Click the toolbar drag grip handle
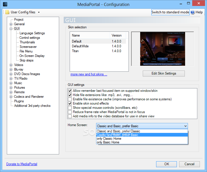The image size is (207, 172). 3,12
